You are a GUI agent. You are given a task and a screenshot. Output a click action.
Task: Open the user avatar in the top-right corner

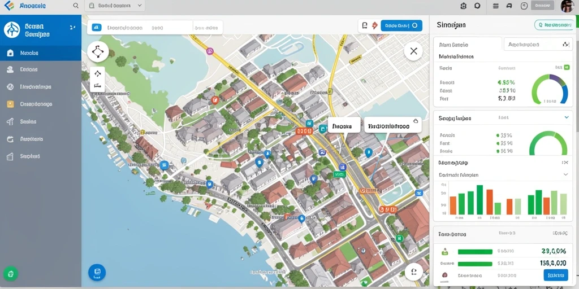[x=567, y=6]
